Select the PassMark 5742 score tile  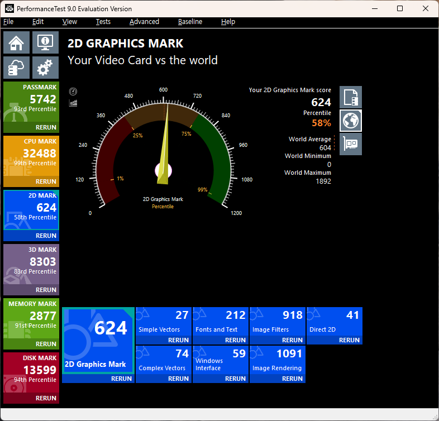pyautogui.click(x=31, y=102)
